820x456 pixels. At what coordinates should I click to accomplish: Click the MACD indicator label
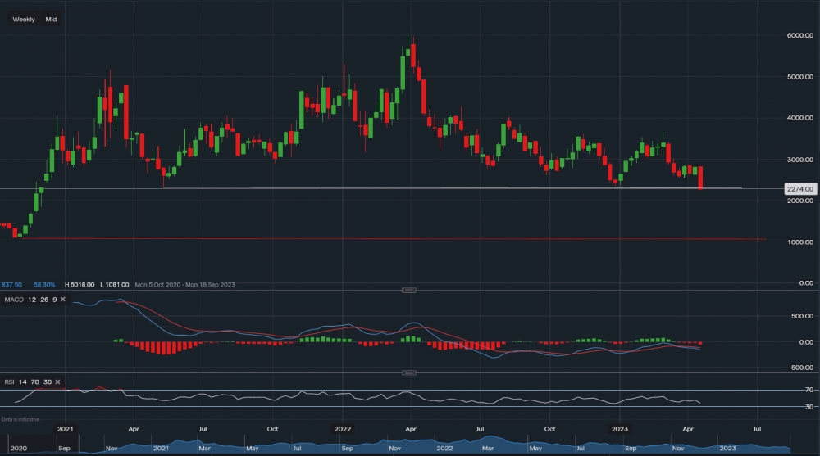coord(14,299)
